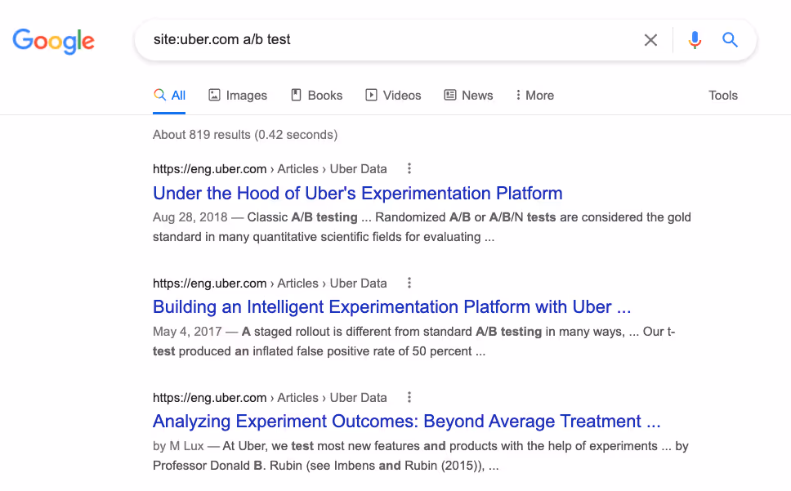
Task: Submit search with the magnifying glass icon
Action: pos(730,40)
